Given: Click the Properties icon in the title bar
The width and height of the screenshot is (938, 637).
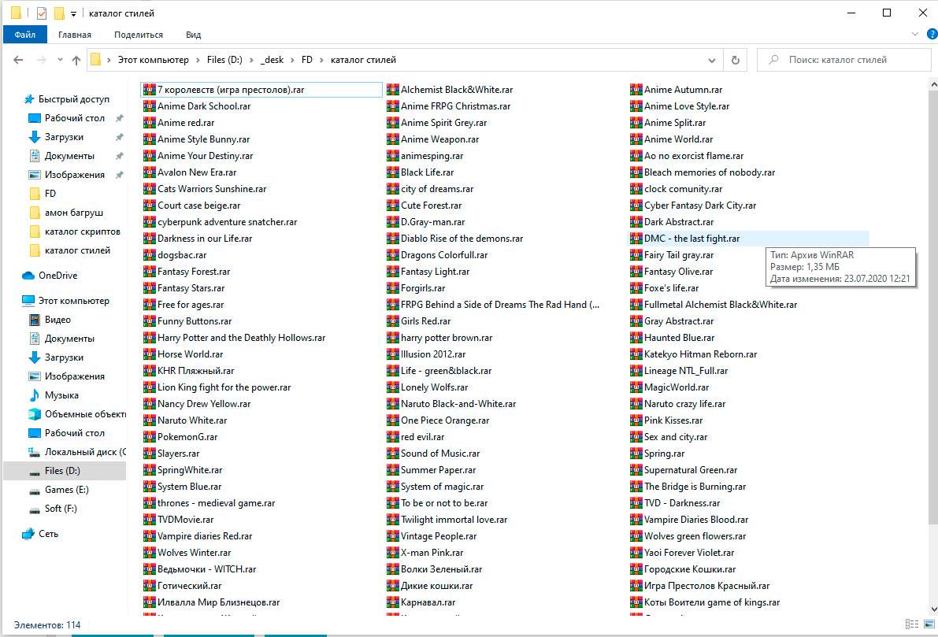Looking at the screenshot, I should [41, 13].
